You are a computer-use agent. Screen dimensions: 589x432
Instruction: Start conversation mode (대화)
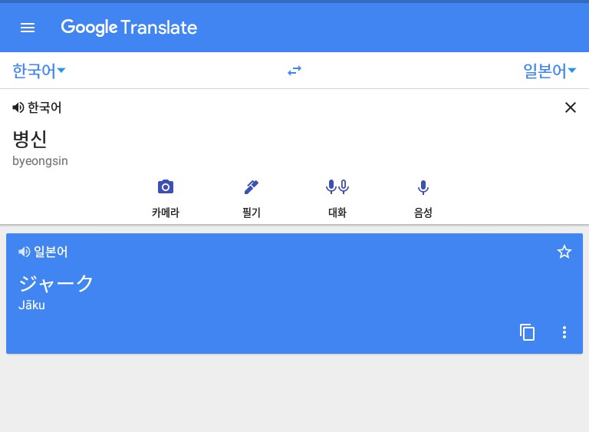337,186
